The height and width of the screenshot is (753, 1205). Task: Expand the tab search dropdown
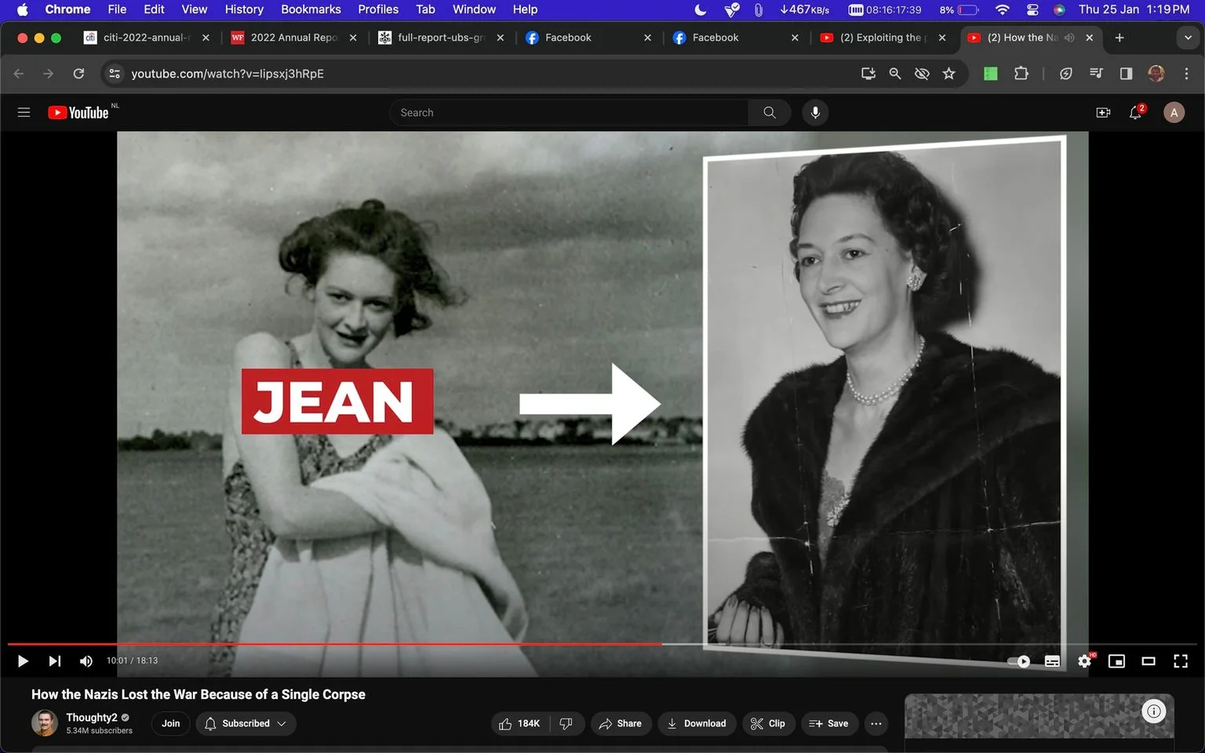click(x=1188, y=38)
